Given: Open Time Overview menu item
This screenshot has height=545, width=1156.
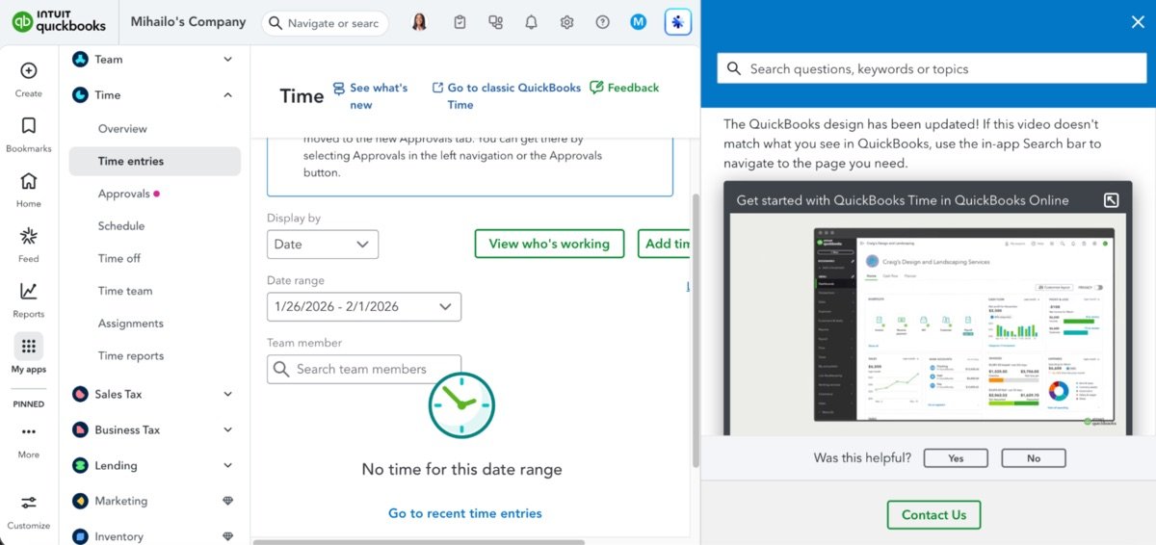Looking at the screenshot, I should pyautogui.click(x=122, y=129).
